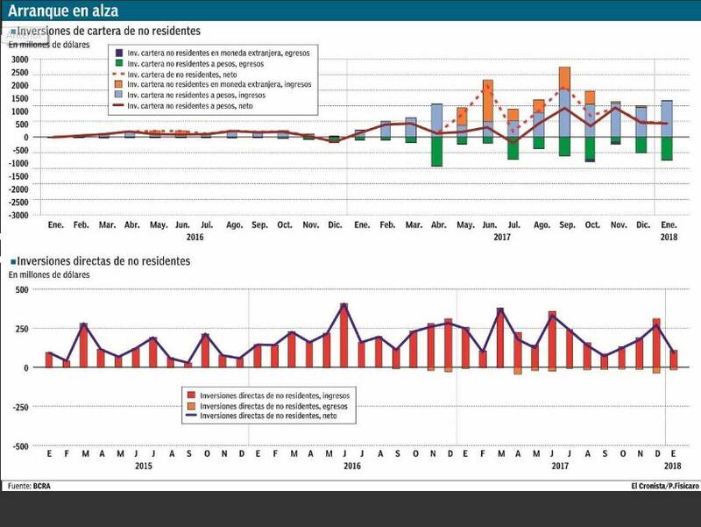This screenshot has height=527, width=701.
Task: Click the tallest orange bar at Sep. 2017
Action: click(x=565, y=78)
